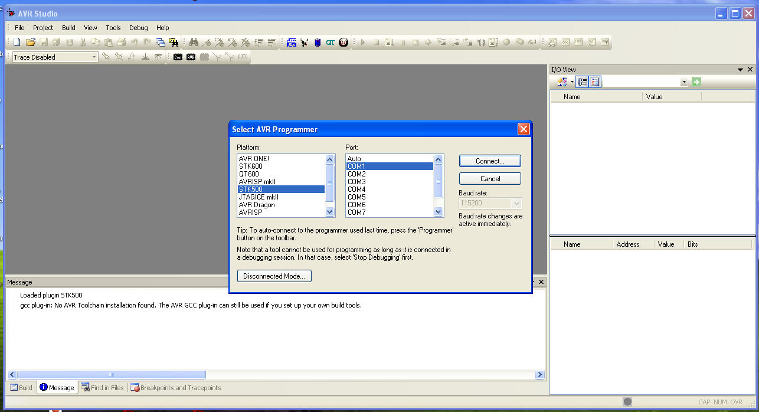Select QT600 platform
759x412 pixels.
click(x=281, y=174)
